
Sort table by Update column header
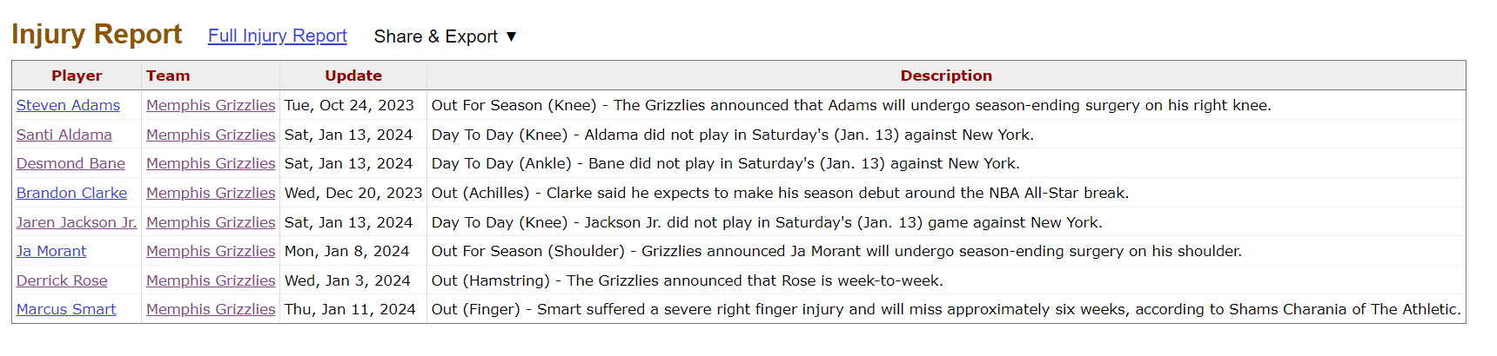pyautogui.click(x=352, y=76)
